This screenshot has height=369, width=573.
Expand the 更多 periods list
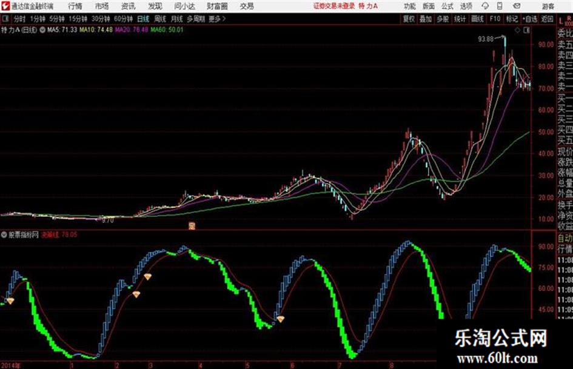coord(218,19)
